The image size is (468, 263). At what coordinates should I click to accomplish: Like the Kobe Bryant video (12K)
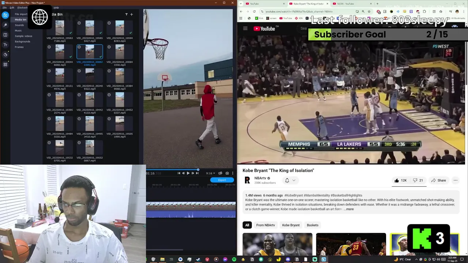coord(400,180)
